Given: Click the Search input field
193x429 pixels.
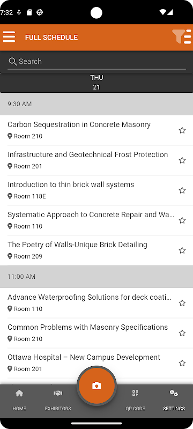Looking at the screenshot, I should click(x=96, y=62).
